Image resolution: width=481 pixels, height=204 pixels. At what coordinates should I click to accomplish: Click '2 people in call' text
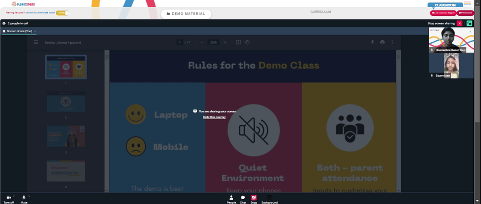18,23
